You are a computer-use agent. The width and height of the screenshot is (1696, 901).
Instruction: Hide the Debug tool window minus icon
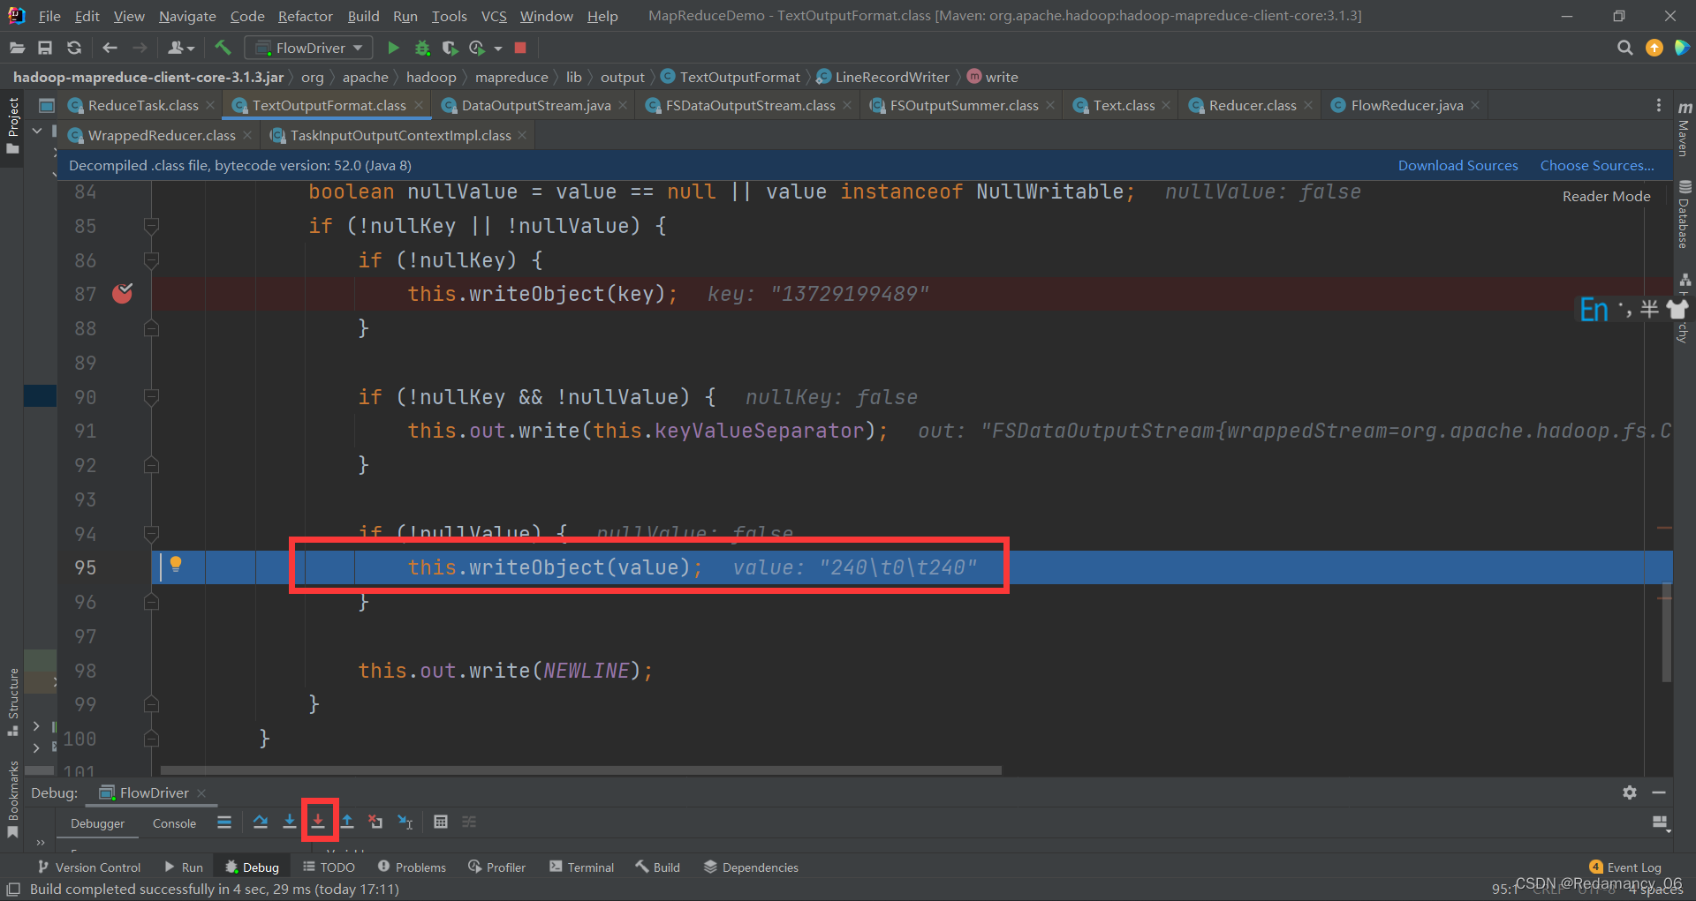click(x=1659, y=792)
